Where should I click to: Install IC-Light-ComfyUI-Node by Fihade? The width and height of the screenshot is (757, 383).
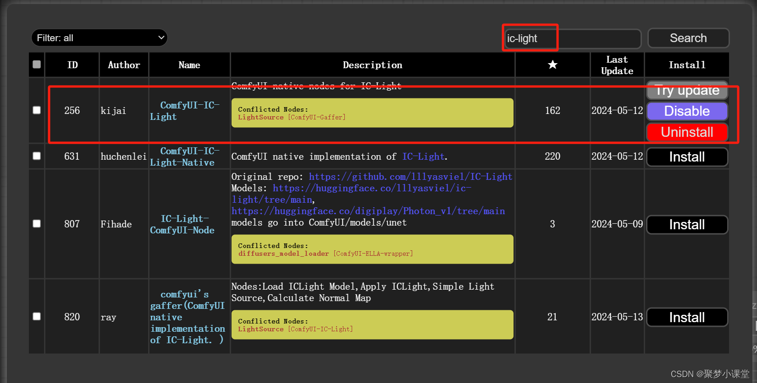point(687,225)
